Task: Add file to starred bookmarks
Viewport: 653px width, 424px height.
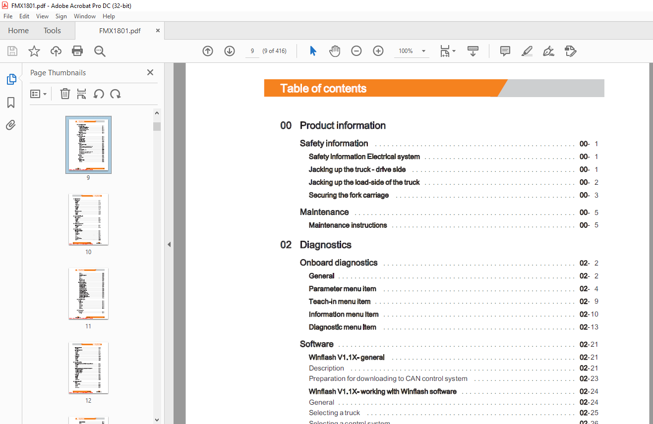Action: (34, 51)
